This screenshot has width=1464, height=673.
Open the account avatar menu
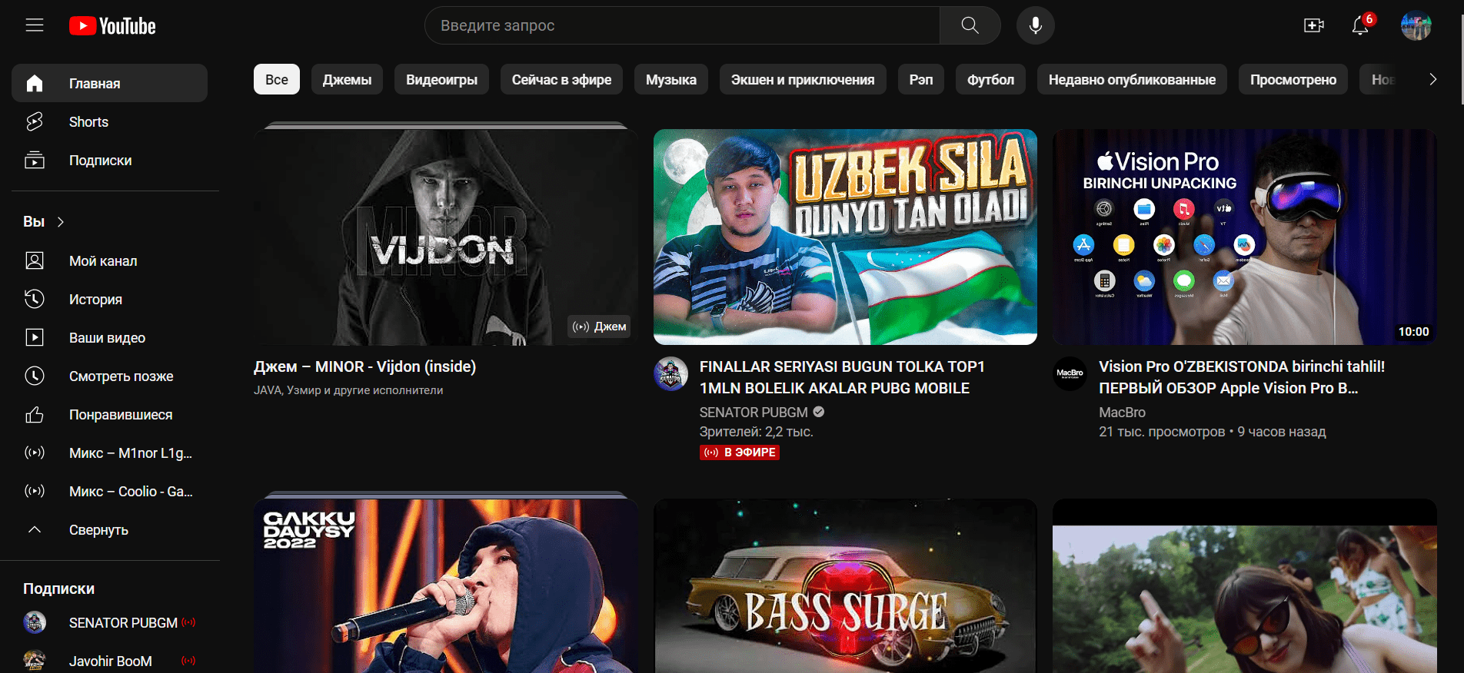(x=1416, y=25)
